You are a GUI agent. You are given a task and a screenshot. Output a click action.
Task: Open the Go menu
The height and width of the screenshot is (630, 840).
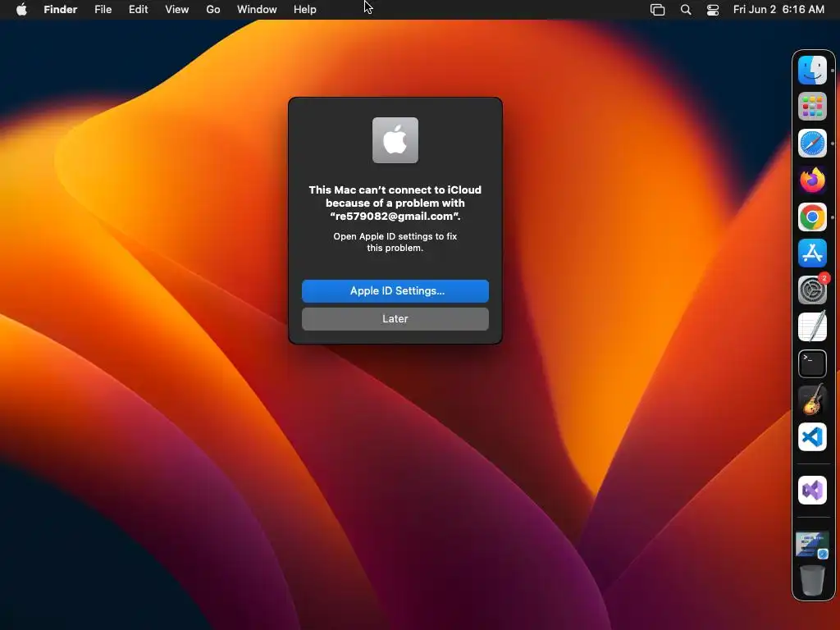pos(213,9)
